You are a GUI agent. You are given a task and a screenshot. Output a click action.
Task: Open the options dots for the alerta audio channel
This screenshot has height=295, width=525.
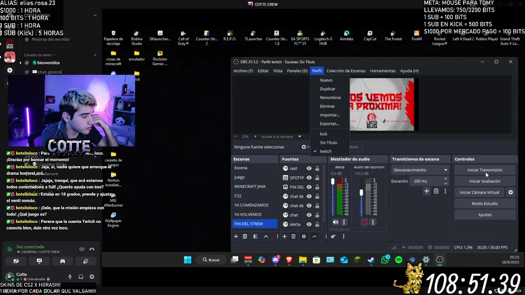(344, 222)
